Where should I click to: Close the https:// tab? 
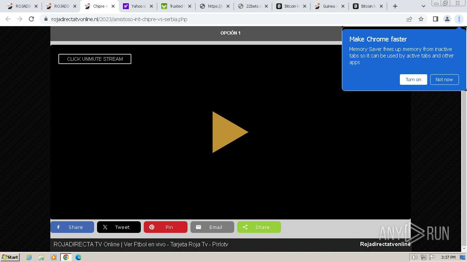[x=228, y=6]
